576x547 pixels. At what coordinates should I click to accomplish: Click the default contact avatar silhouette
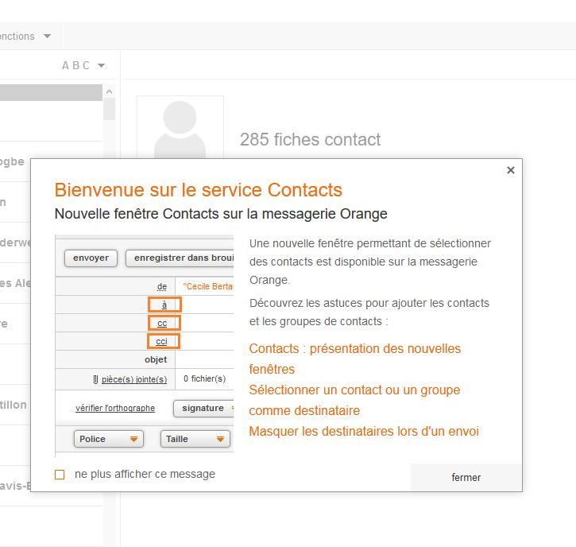pos(180,127)
